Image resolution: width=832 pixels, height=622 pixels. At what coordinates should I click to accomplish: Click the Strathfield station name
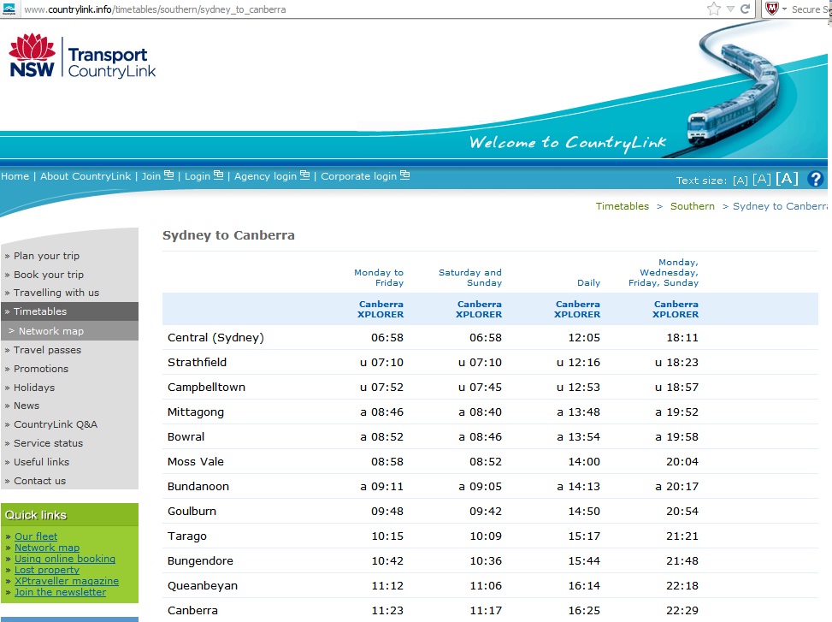197,362
